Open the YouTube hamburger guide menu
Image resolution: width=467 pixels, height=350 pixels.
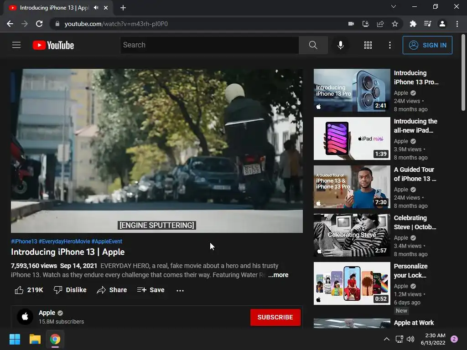[16, 45]
